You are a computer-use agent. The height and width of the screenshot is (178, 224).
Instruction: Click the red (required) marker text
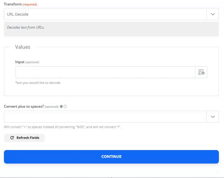30,5
